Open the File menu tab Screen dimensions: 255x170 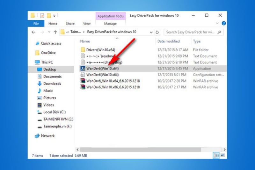[36, 24]
